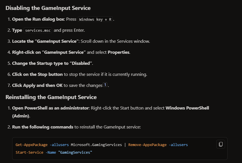Click the 'Open the Run dialog box' step text
Image resolution: width=242 pixels, height=163 pixels.
(38, 19)
